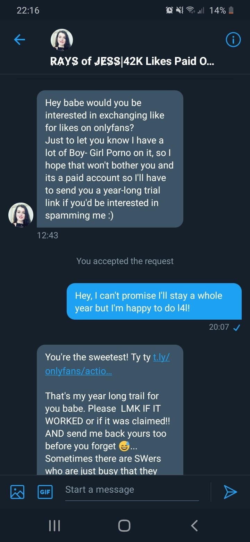250x542 pixels.
Task: Open the profile picture in the header
Action: pyautogui.click(x=62, y=40)
